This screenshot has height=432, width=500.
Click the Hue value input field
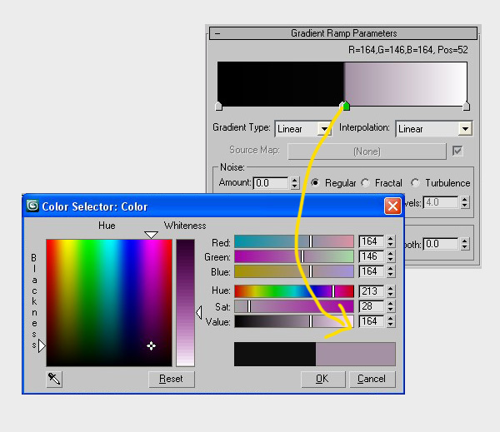[x=371, y=291]
